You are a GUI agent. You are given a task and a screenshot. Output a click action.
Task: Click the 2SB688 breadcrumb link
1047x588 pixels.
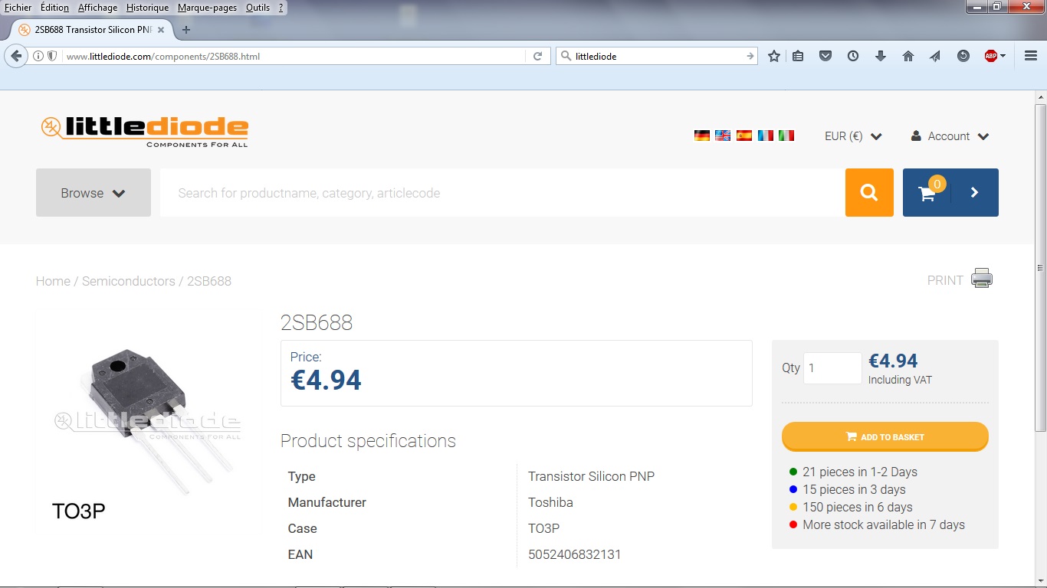[x=209, y=281]
